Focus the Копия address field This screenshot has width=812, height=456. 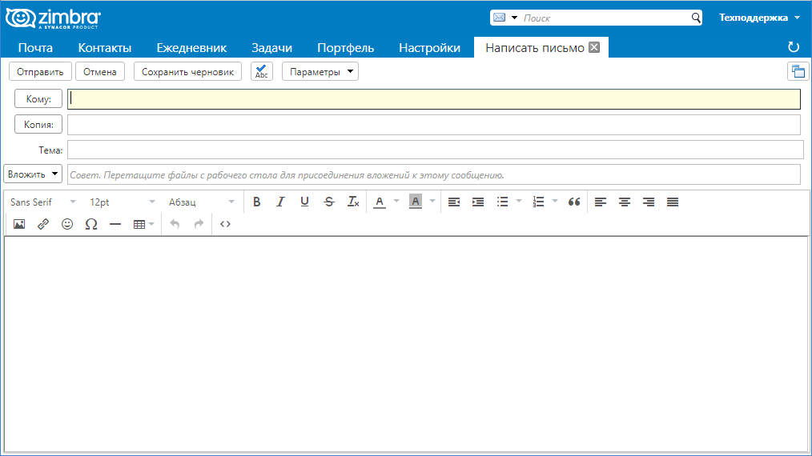pos(434,125)
